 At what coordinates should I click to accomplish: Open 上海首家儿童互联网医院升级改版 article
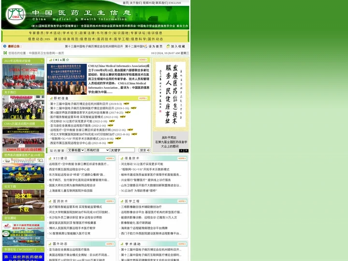pos(71,190)
